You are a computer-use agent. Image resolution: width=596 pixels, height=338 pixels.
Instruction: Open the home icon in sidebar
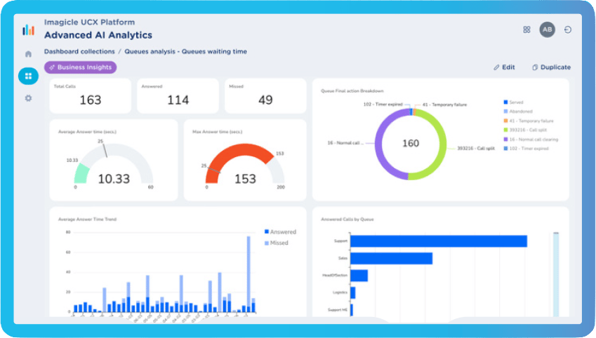tap(29, 54)
